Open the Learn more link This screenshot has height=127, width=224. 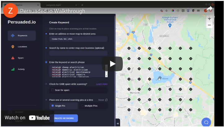click(102, 84)
